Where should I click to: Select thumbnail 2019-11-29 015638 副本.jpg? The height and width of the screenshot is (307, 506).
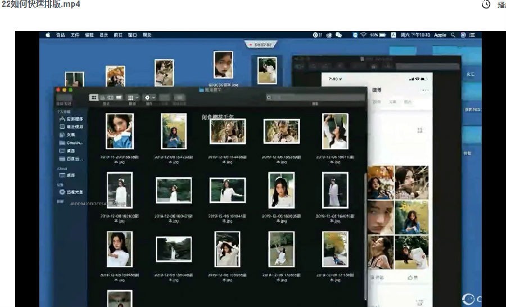pos(120,131)
